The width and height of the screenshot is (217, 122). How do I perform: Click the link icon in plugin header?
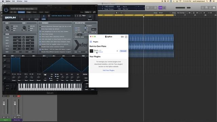coord(94,12)
